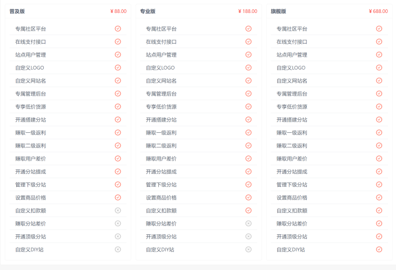Image resolution: width=396 pixels, height=270 pixels.
Task: Select the 专业版 plan title
Action: [x=147, y=11]
